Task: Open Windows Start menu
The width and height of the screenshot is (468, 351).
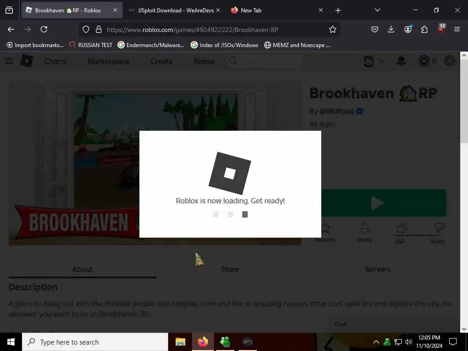Action: [11, 342]
